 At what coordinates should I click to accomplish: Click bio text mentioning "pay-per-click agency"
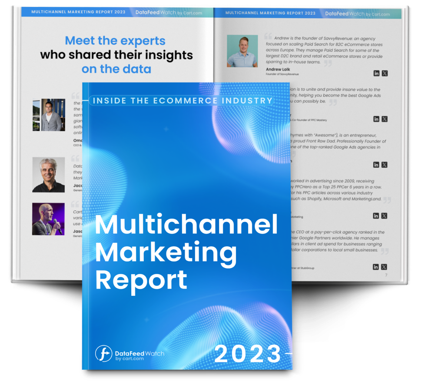(x=337, y=241)
